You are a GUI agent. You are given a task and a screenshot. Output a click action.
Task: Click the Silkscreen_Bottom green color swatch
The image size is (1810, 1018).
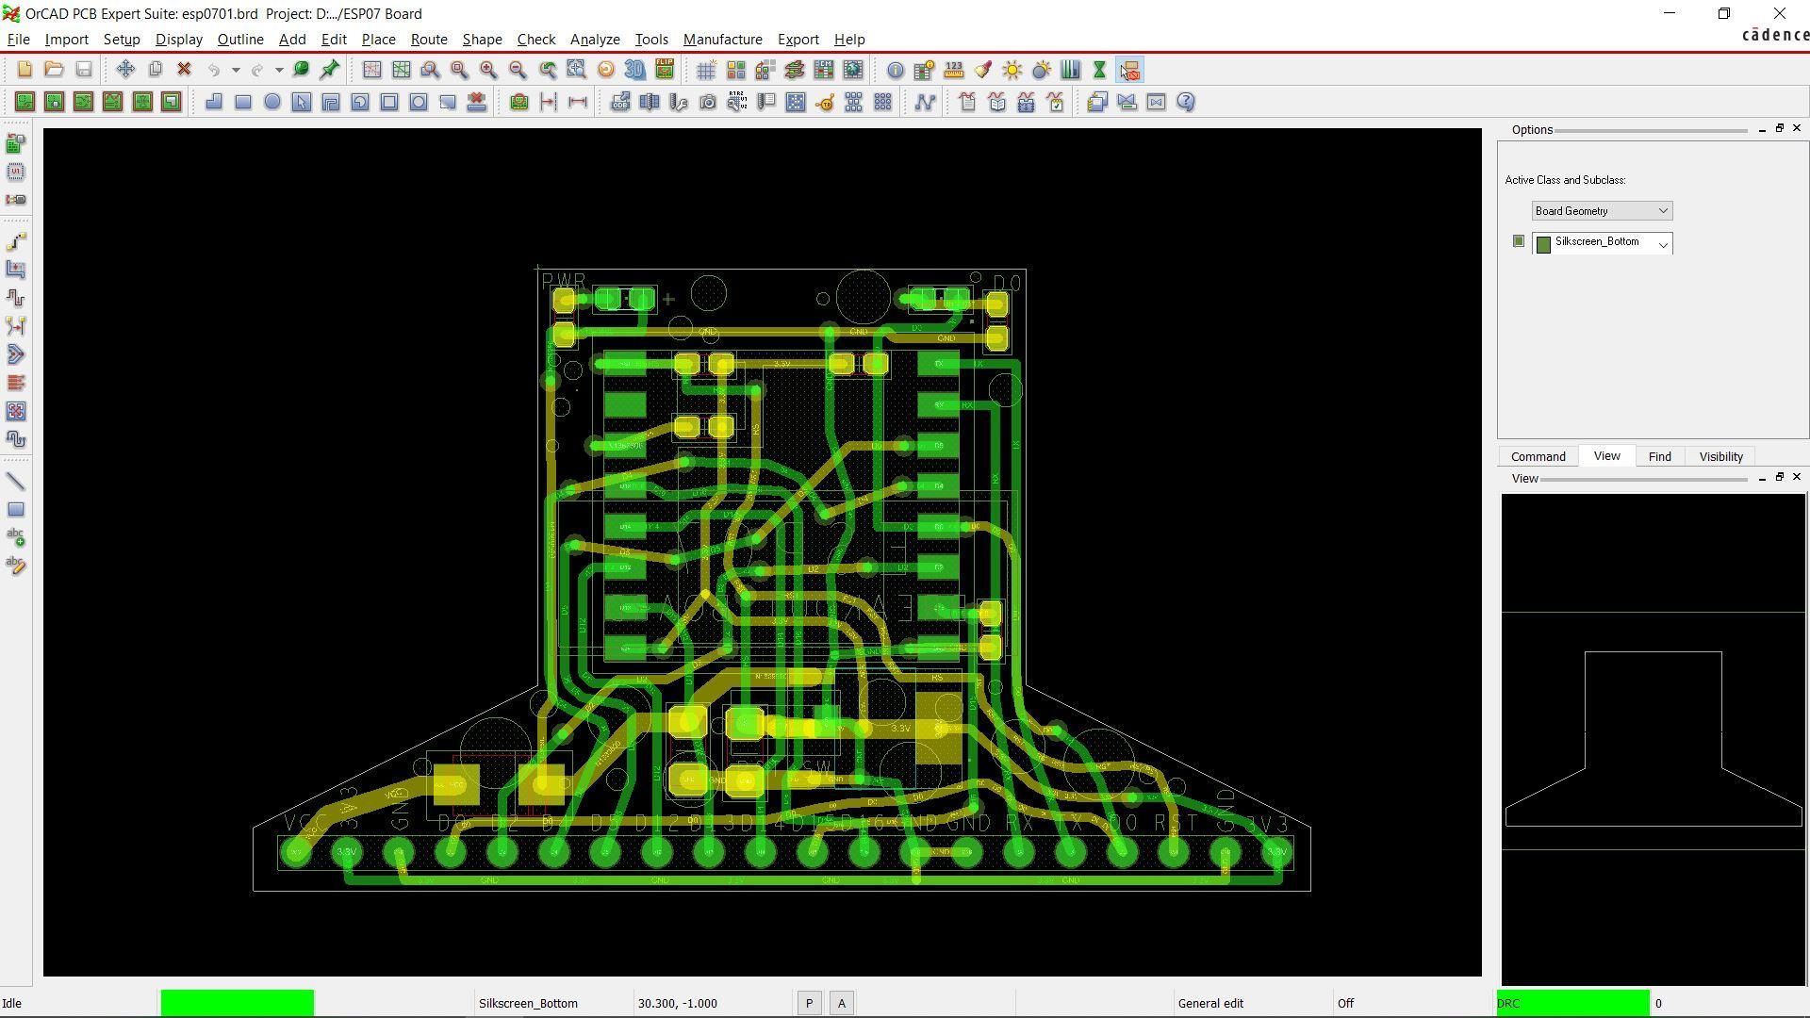(x=1543, y=243)
